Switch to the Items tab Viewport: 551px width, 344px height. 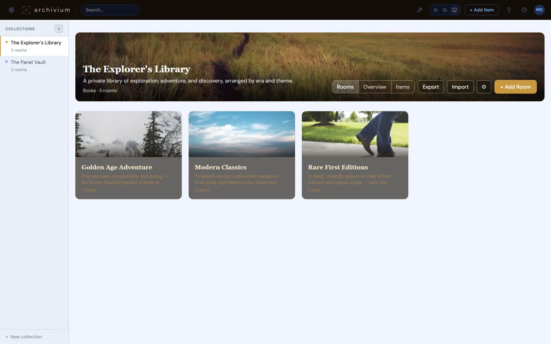point(403,87)
